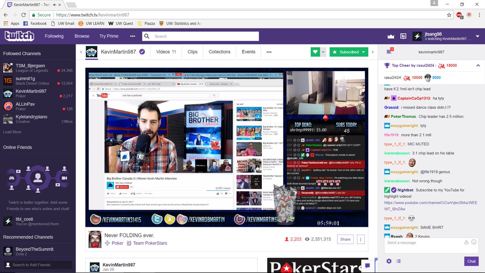Viewport: 485px width, 273px height.
Task: Bookmark page with the star icon
Action: 449,15
